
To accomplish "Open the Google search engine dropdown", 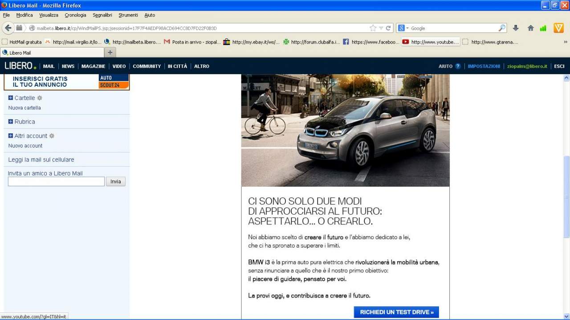I will (x=403, y=28).
